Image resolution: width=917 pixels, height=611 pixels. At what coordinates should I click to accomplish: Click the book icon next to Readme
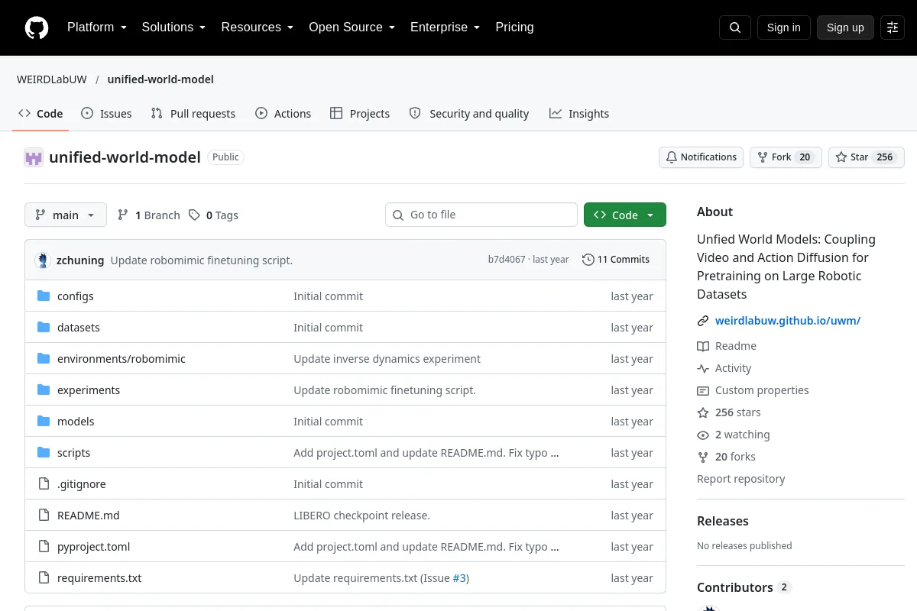703,346
